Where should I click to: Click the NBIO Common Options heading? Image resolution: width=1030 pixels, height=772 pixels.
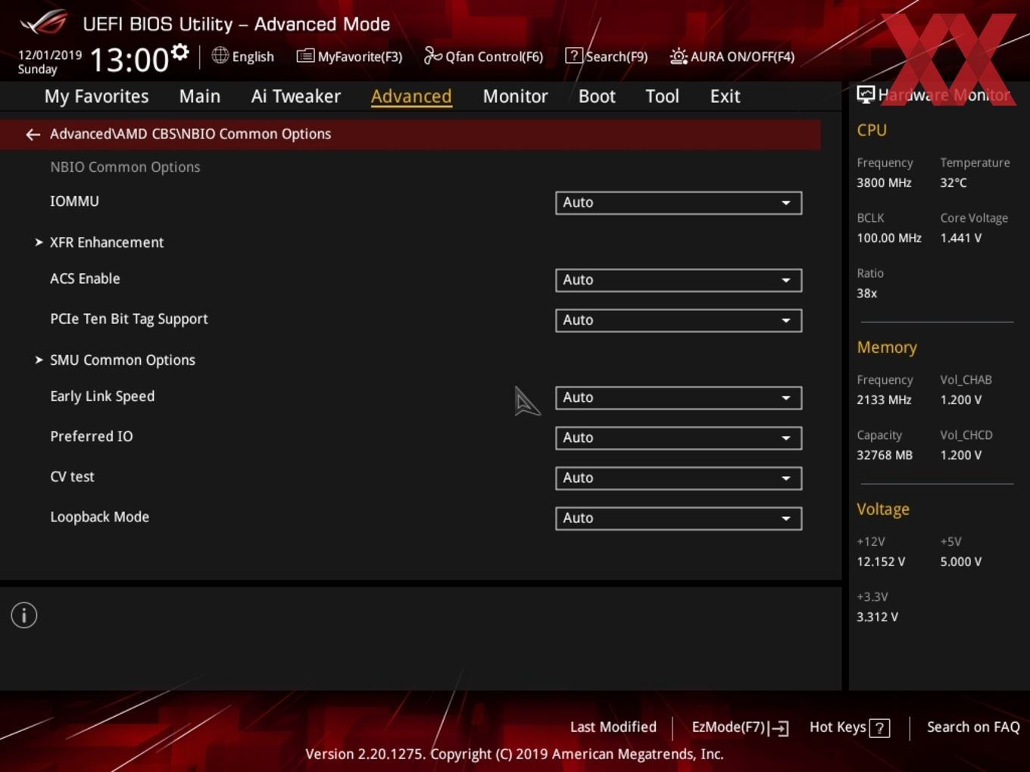[x=125, y=167]
